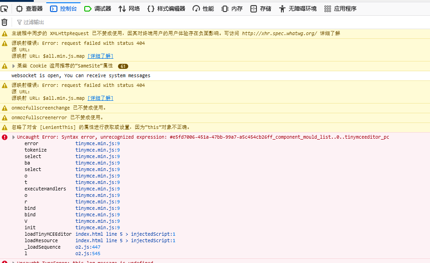Open the 调试器 debugger tab

click(x=98, y=9)
